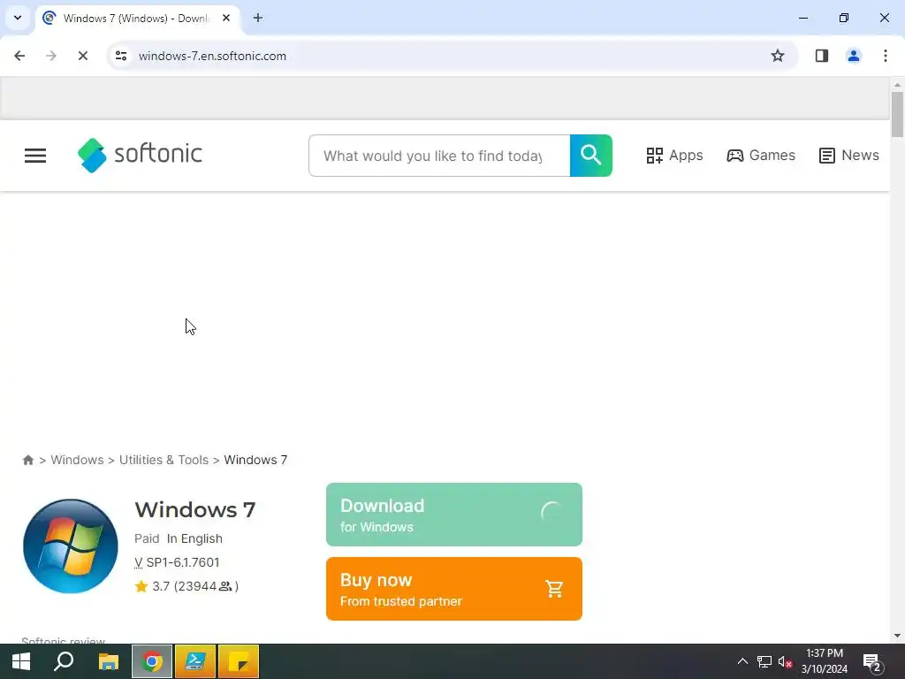Image resolution: width=905 pixels, height=679 pixels.
Task: Bookmark this page with star
Action: [778, 56]
